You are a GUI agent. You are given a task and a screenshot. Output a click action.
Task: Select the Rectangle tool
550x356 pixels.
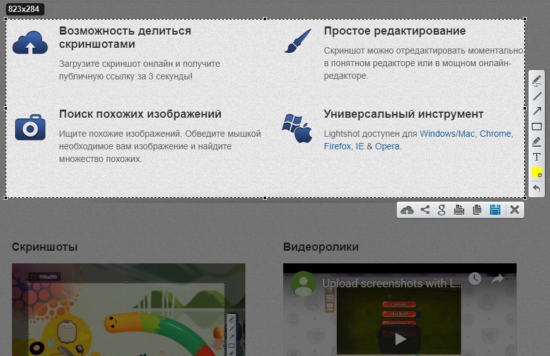pyautogui.click(x=537, y=127)
